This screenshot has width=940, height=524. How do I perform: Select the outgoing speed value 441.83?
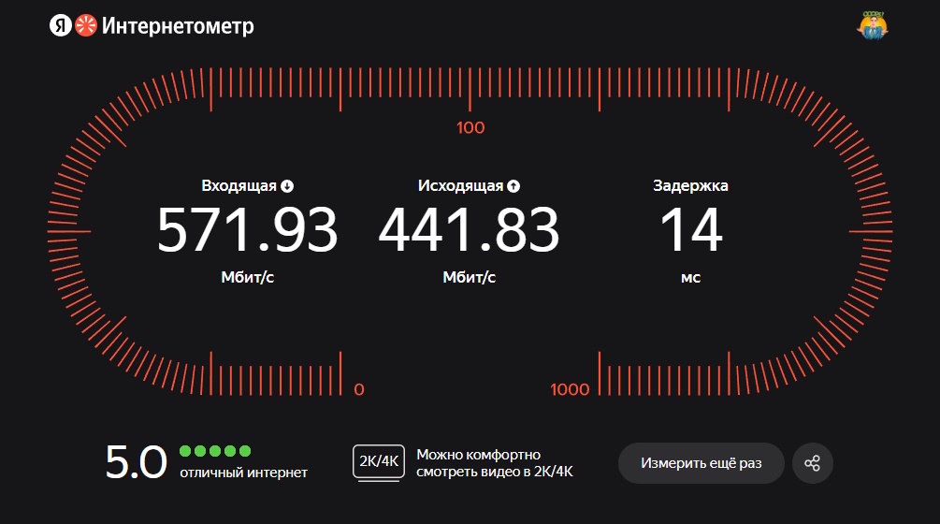point(469,230)
